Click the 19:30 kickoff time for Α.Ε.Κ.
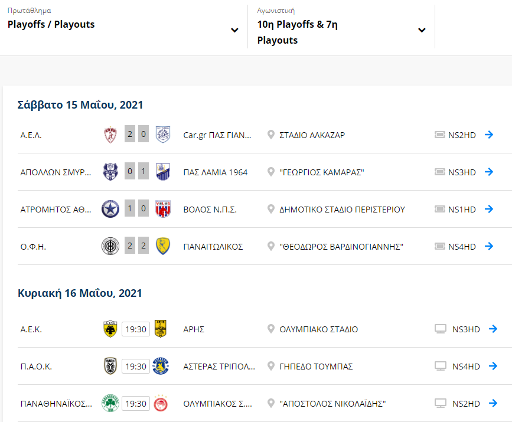This screenshot has height=422, width=512. [x=135, y=329]
